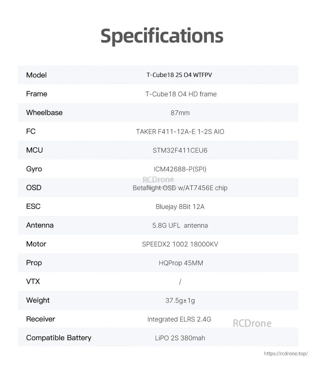Click the Specifications heading
317x365 pixels.
pos(162,36)
